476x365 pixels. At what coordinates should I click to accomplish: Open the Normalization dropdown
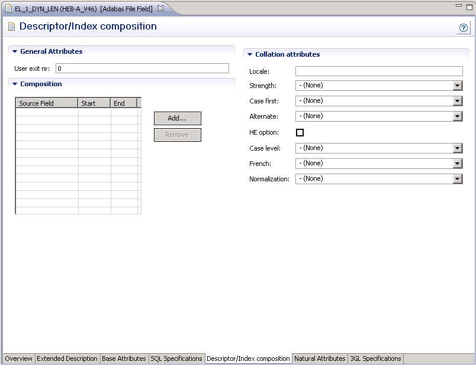[x=457, y=179]
